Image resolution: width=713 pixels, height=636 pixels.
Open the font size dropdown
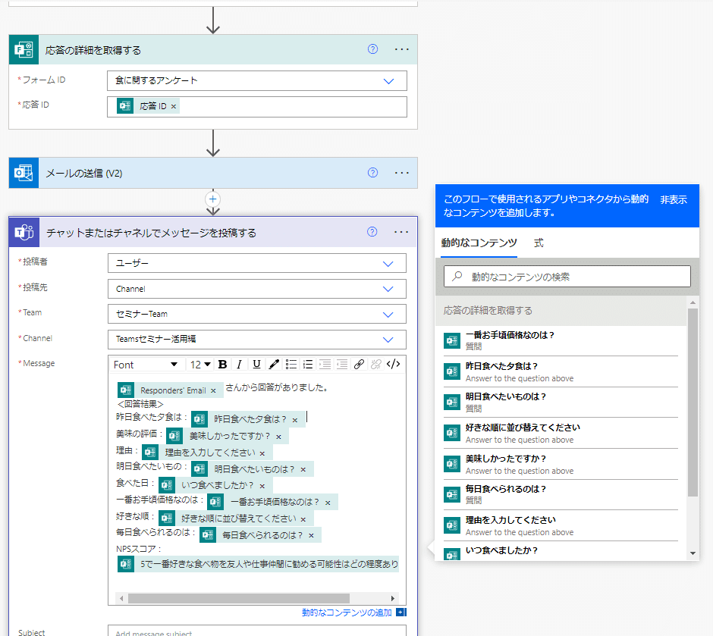[199, 365]
